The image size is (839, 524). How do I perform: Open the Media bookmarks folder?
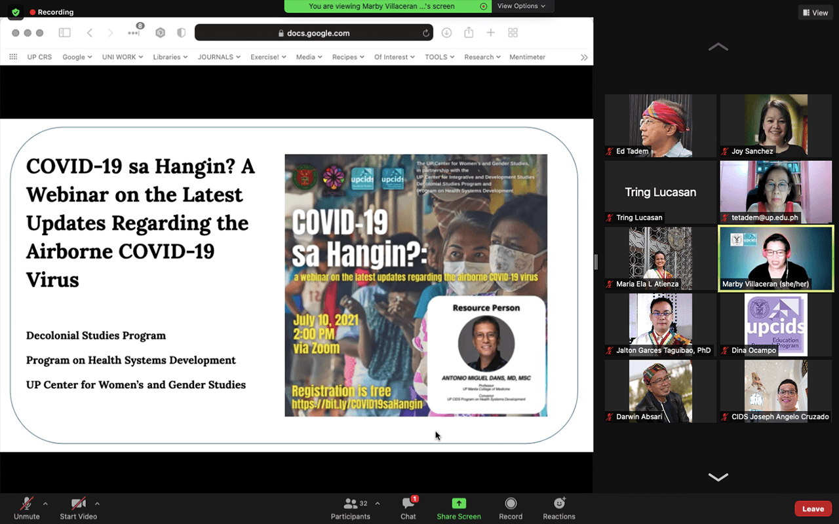309,57
